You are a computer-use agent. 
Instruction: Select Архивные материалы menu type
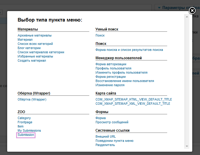(34, 35)
